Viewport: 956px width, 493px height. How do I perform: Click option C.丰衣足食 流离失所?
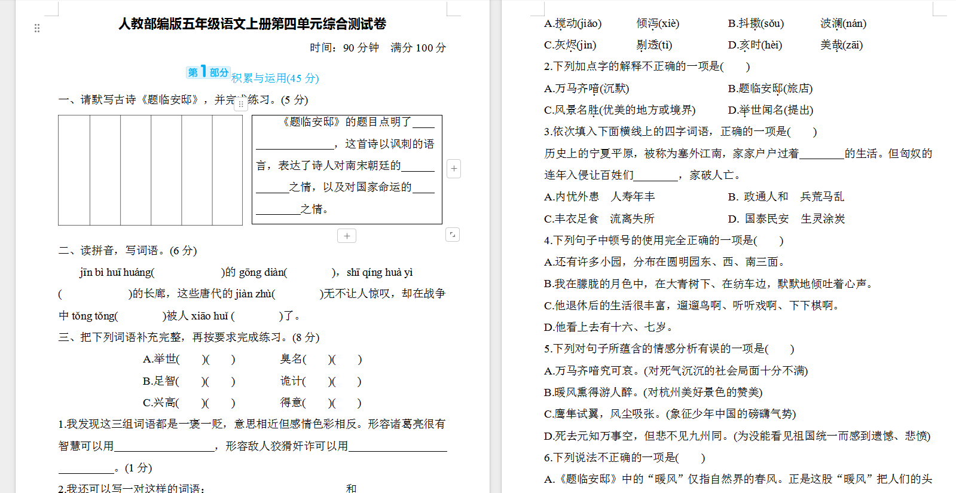coord(599,219)
